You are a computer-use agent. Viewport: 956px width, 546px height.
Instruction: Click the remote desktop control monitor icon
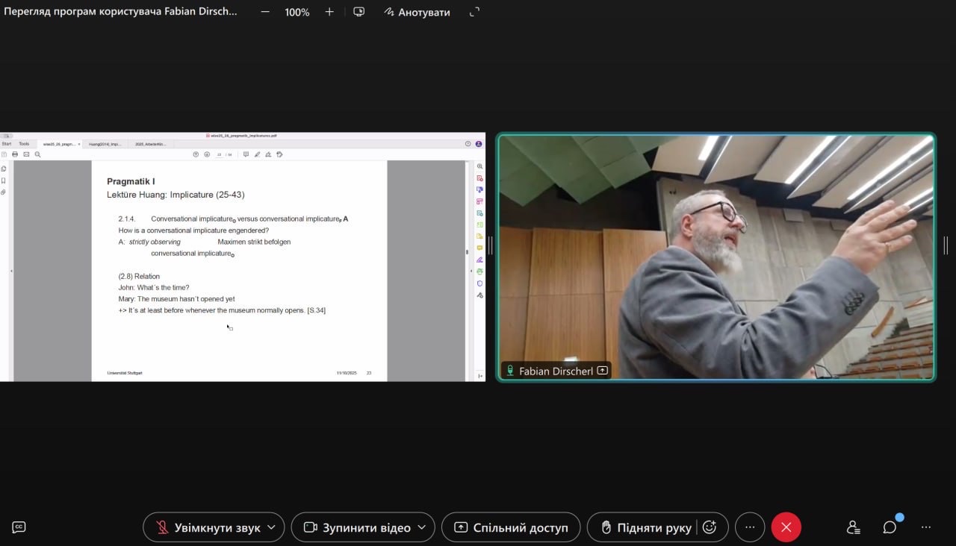[x=359, y=12]
